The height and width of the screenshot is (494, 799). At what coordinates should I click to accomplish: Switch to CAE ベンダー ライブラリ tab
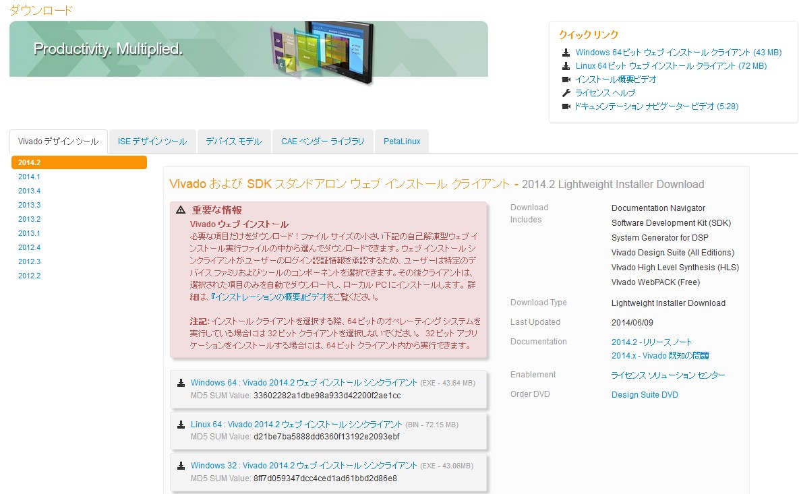coord(322,142)
